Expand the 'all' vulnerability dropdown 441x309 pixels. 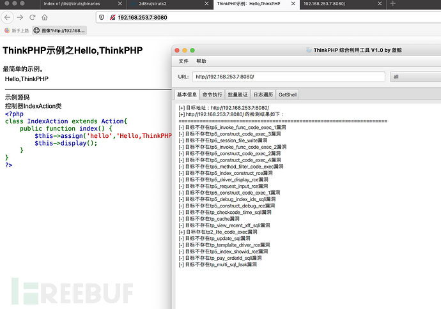tap(415, 77)
